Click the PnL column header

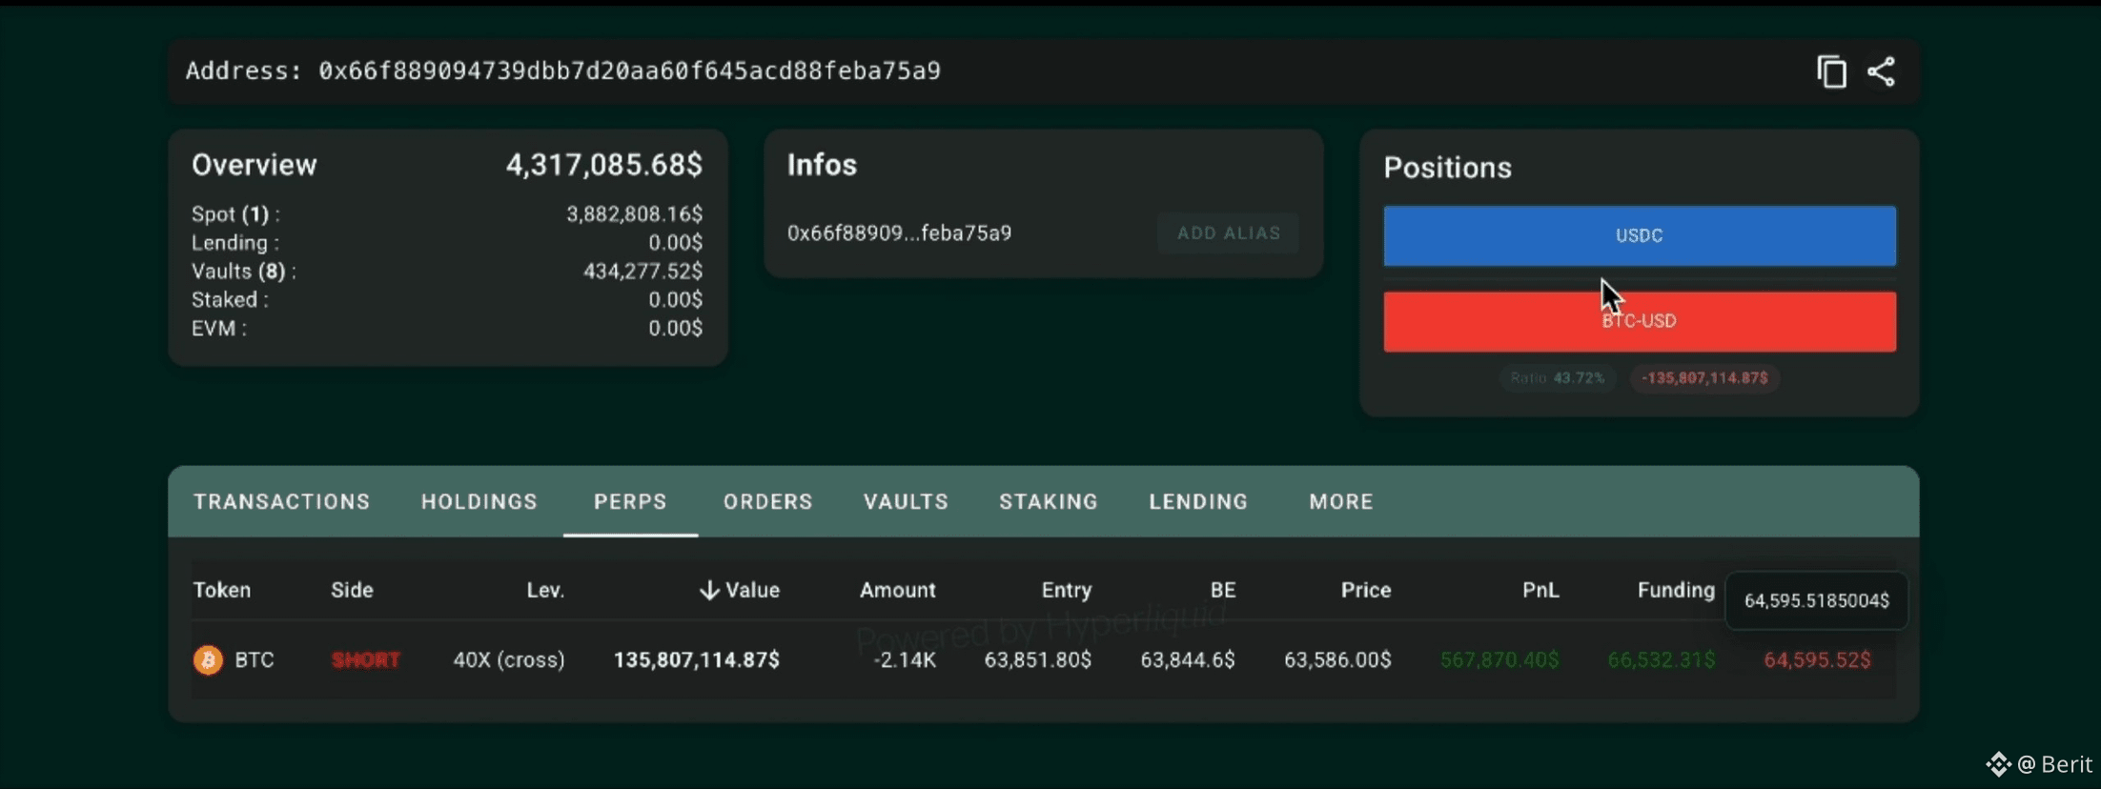(x=1540, y=590)
